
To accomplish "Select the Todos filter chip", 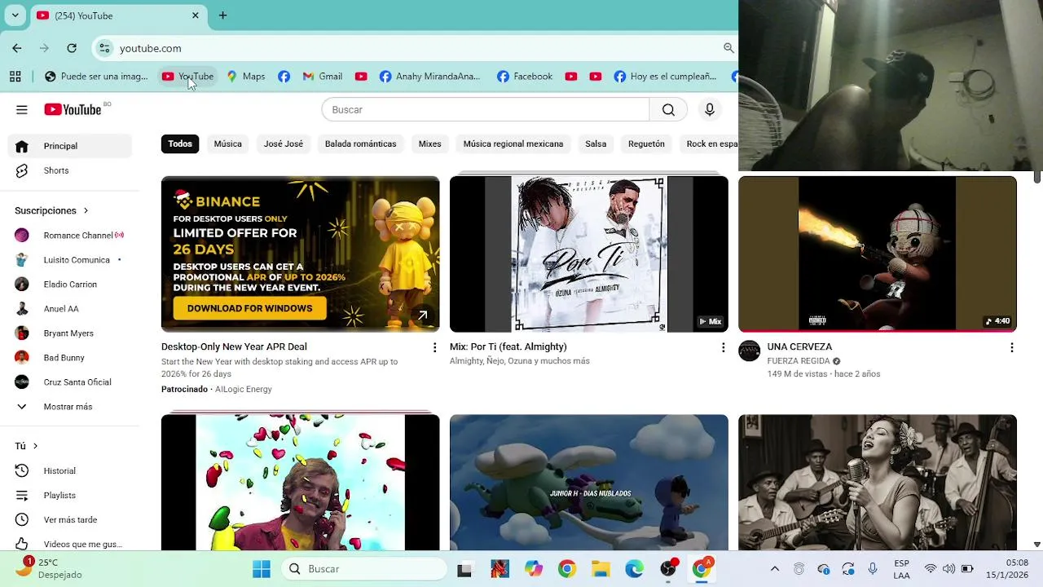I will pos(180,143).
